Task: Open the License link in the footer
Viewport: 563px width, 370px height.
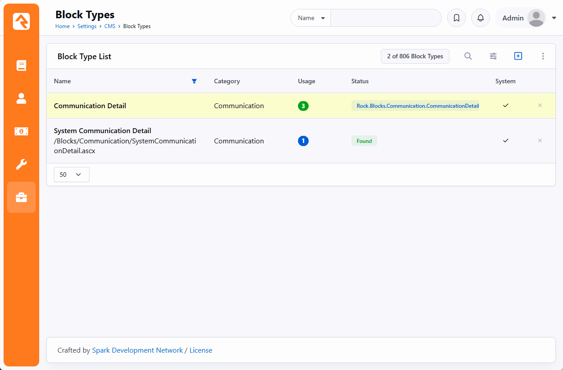Action: (x=201, y=350)
